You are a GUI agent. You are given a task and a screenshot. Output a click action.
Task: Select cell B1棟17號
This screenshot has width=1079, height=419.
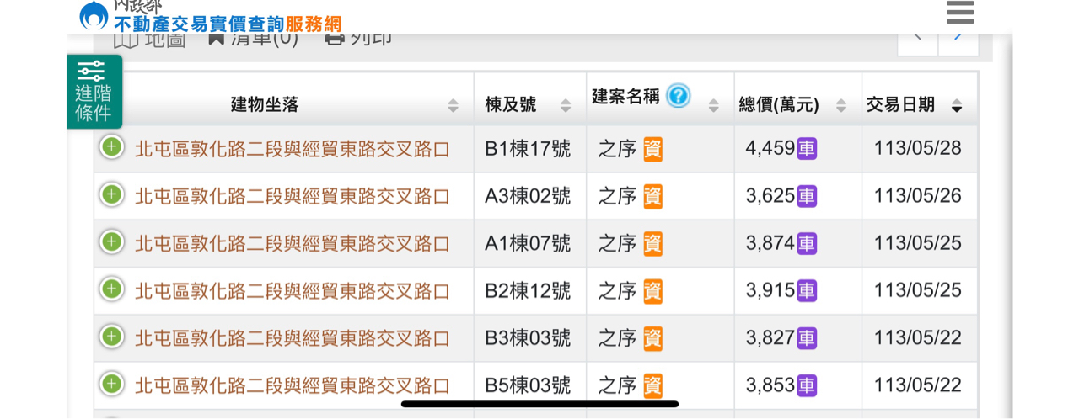528,149
